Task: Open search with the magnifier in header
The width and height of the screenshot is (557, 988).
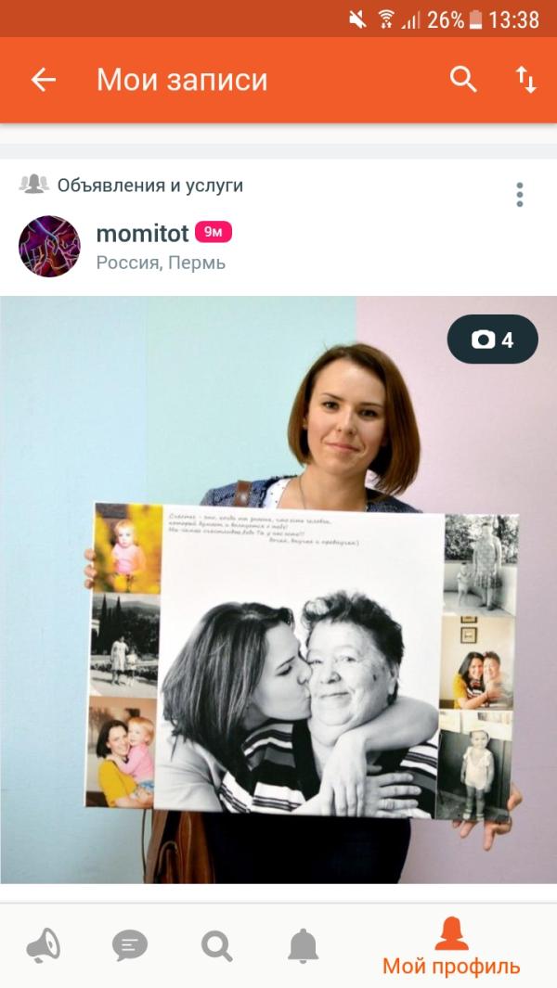Action: [463, 80]
